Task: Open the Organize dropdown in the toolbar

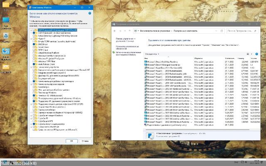Action: 152,54
